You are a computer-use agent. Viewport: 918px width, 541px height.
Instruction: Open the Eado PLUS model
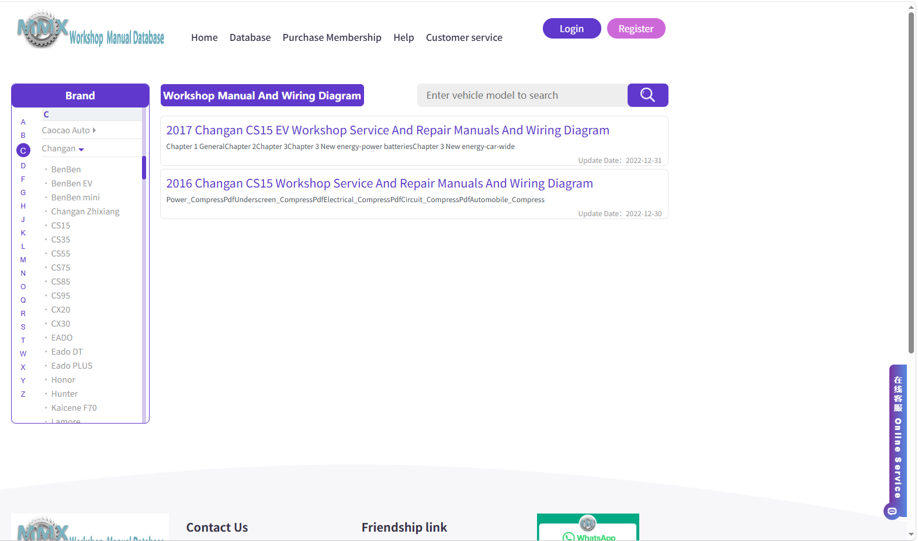pos(72,366)
